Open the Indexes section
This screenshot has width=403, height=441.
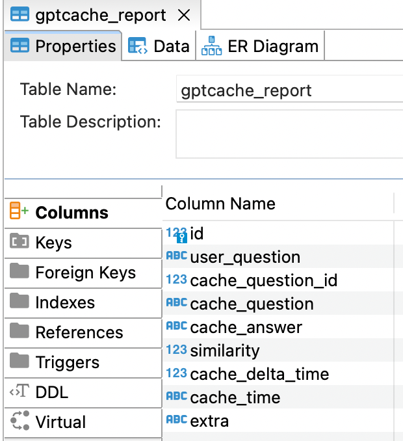point(83,302)
